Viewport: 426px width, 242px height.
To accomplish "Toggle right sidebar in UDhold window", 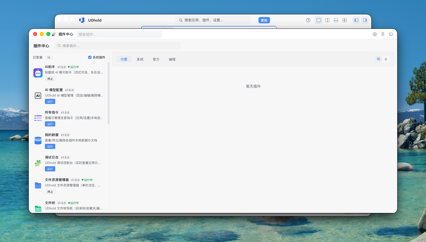I will click(x=365, y=20).
